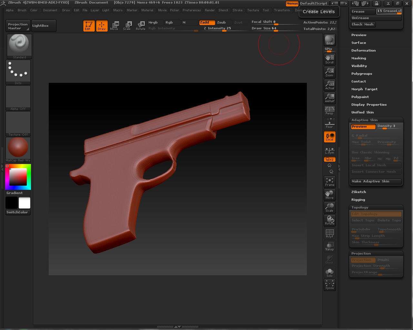Toggle Perspective distortion

pos(329,111)
